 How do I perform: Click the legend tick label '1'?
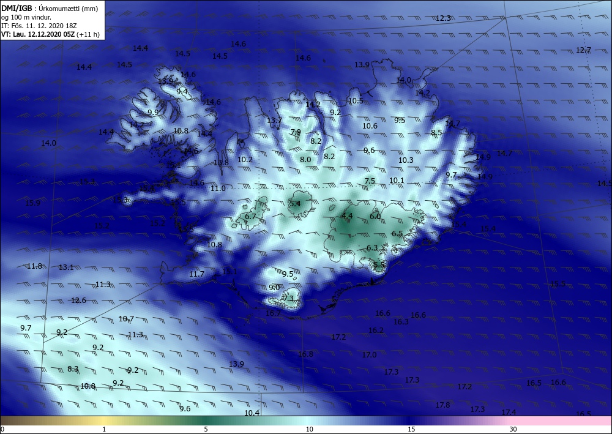pos(104,429)
